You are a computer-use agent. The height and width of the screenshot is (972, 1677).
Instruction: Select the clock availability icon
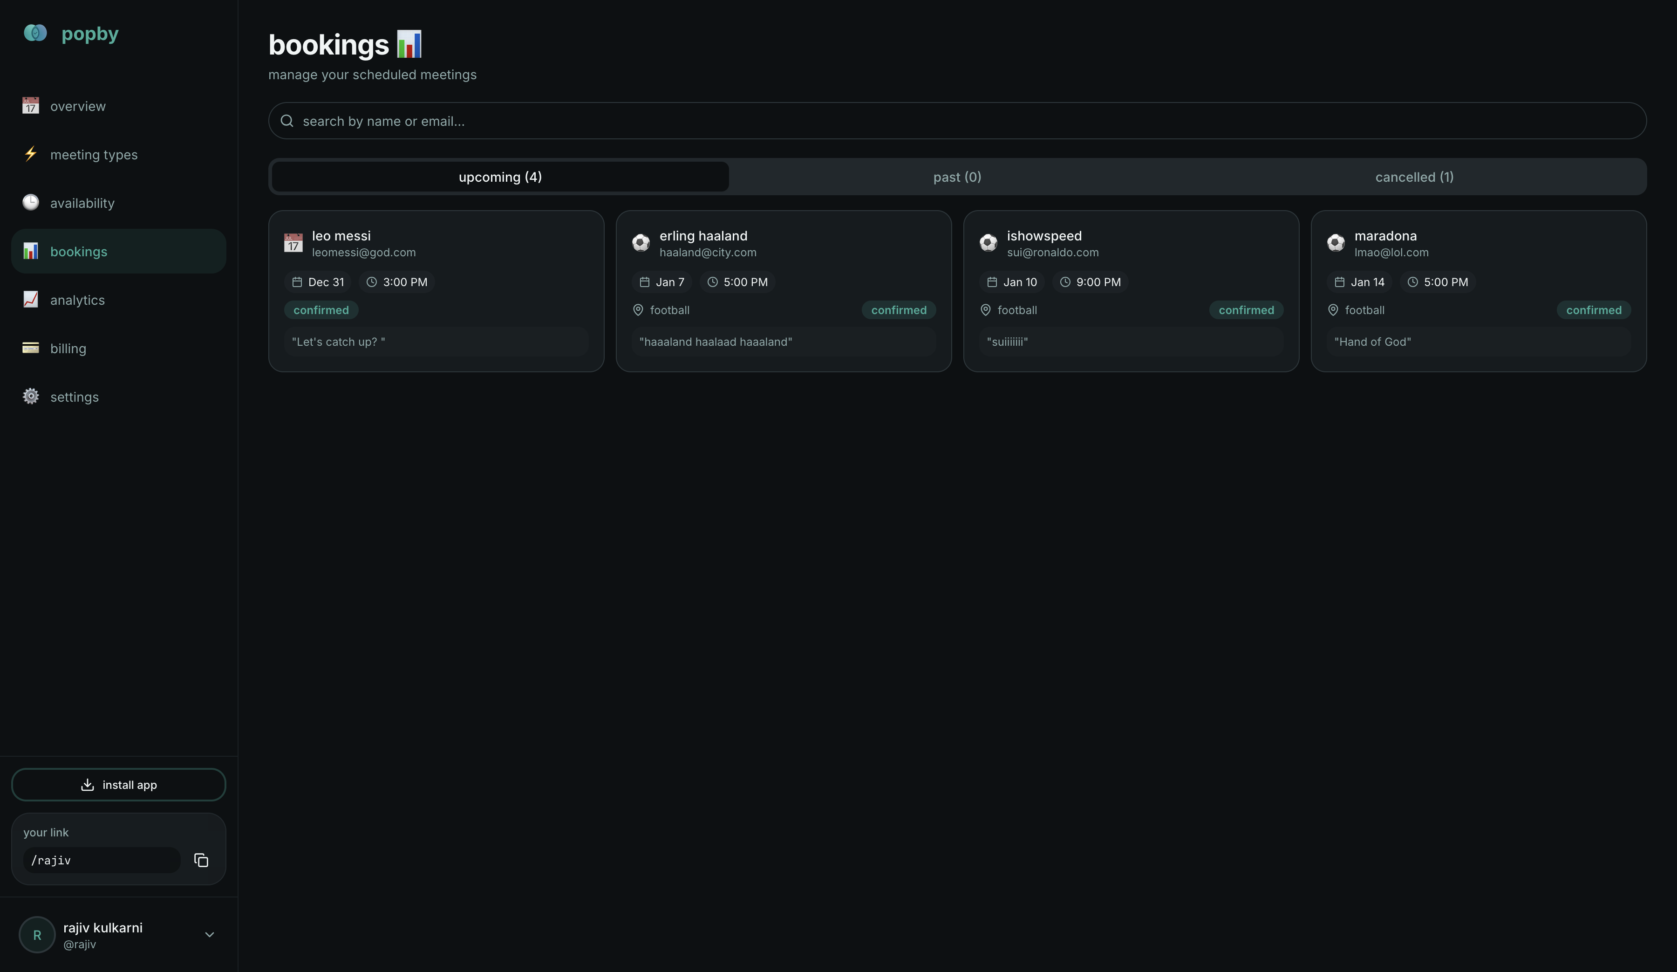click(31, 202)
